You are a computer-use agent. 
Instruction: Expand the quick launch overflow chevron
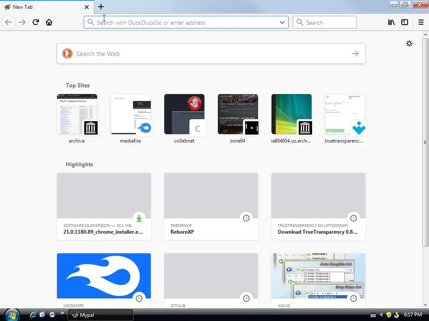tap(62, 313)
